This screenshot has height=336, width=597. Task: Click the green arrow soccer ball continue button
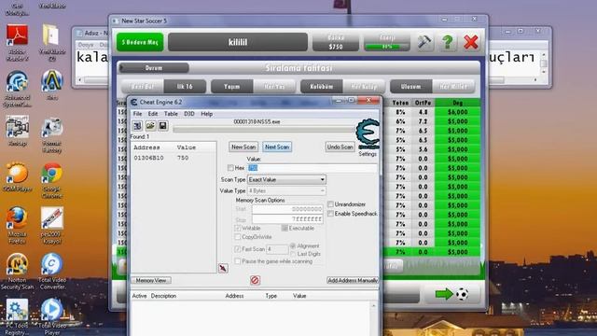[x=451, y=294]
